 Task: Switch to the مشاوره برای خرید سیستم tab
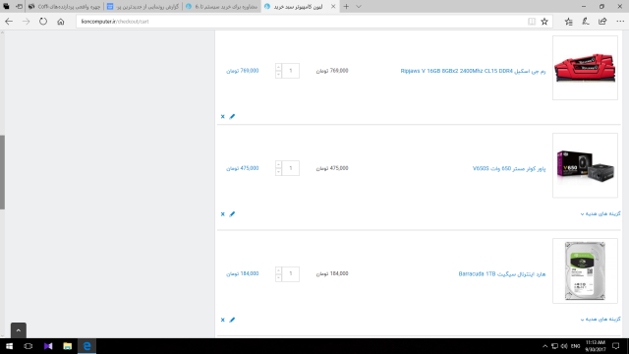click(221, 7)
